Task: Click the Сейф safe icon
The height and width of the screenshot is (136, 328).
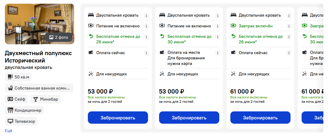Action: pos(10,99)
